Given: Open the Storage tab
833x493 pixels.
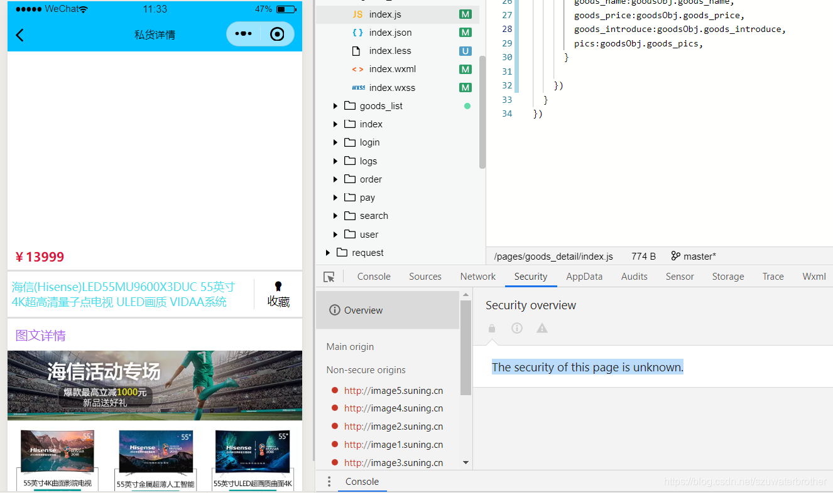Looking at the screenshot, I should [728, 277].
